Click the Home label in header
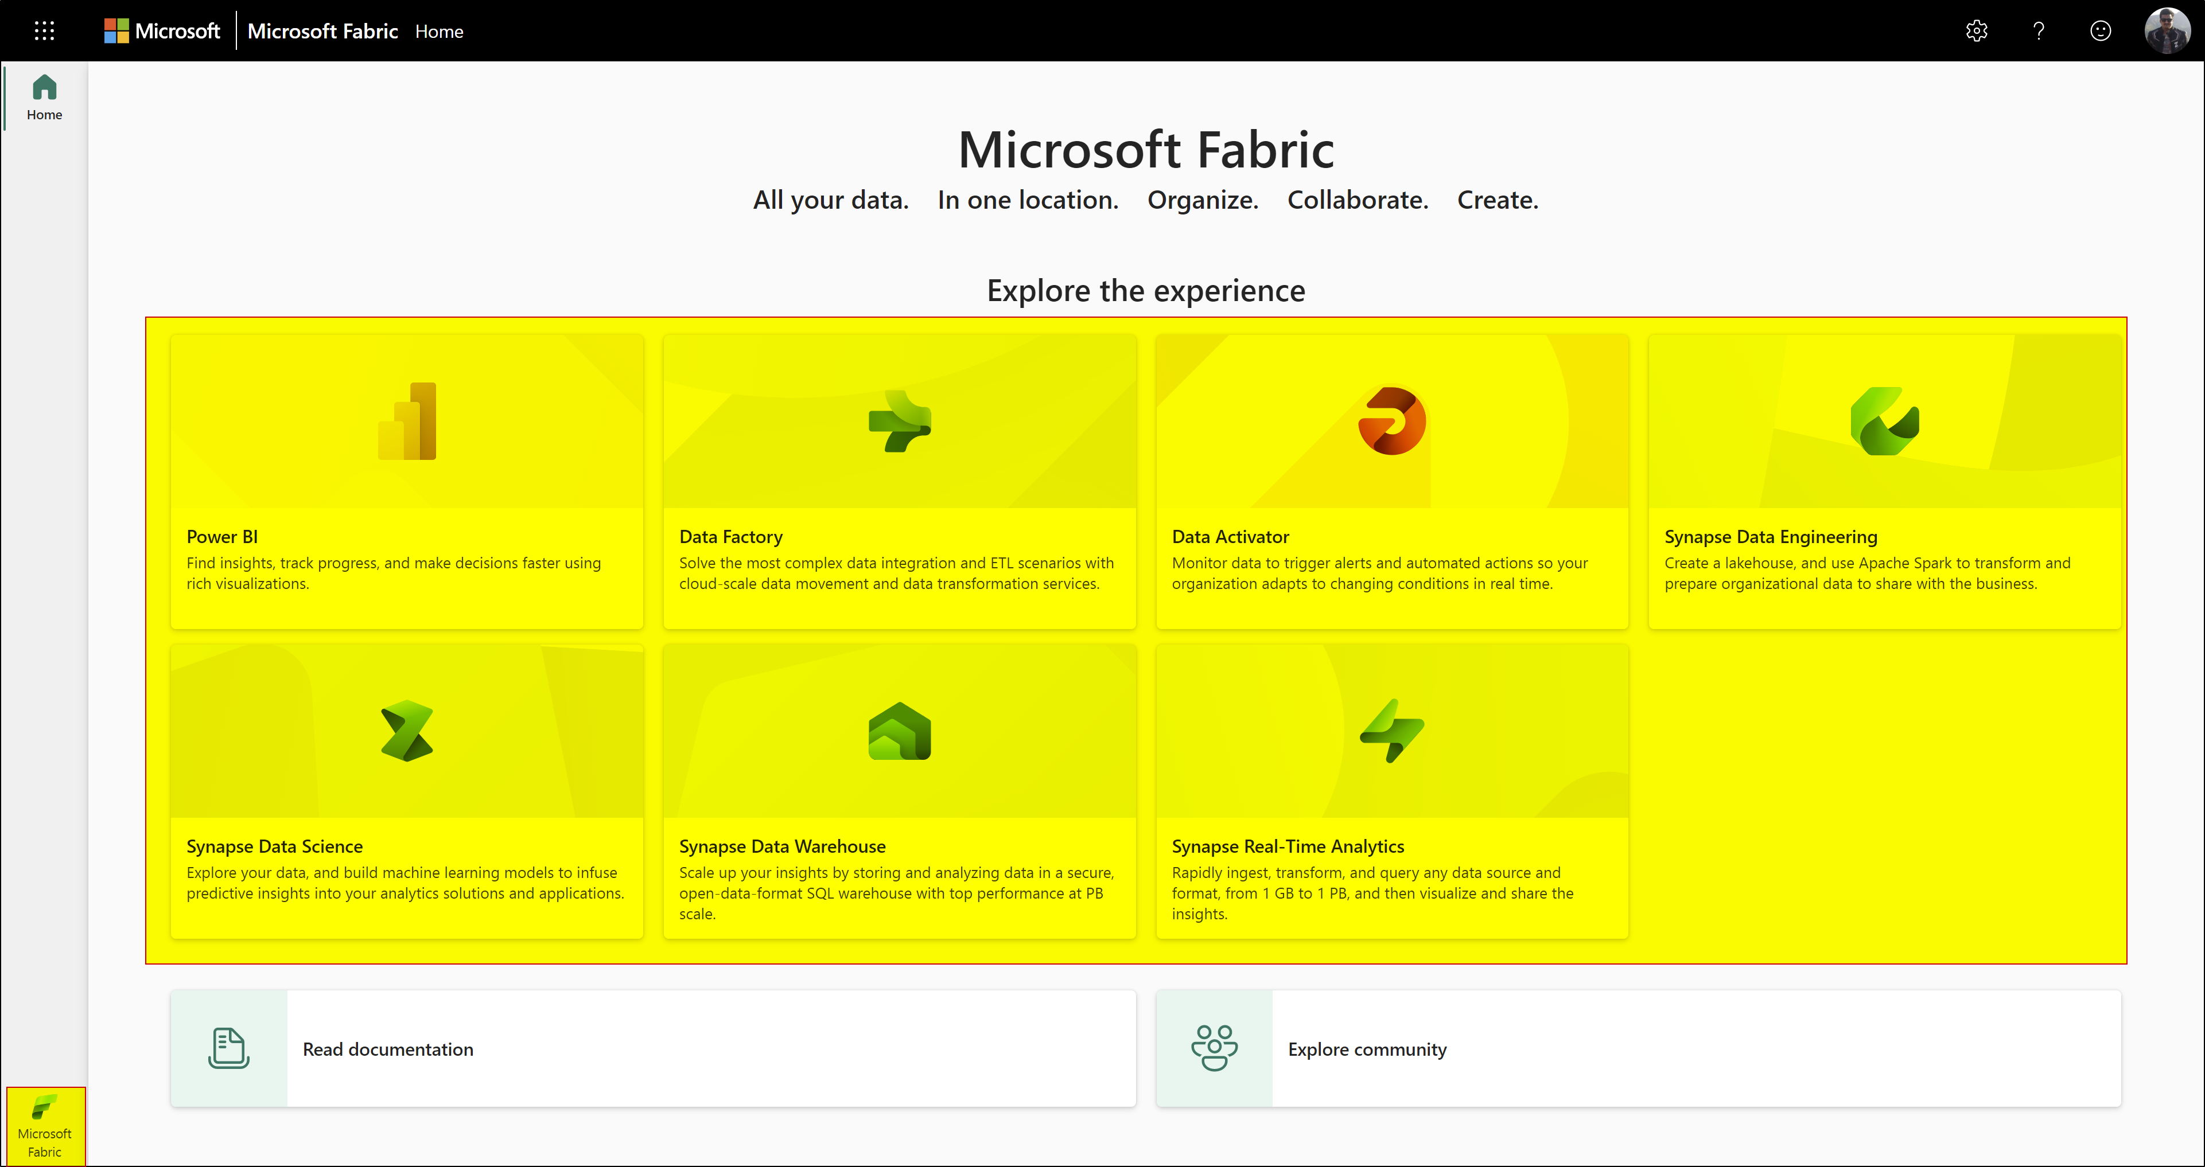Image resolution: width=2205 pixels, height=1167 pixels. tap(439, 32)
